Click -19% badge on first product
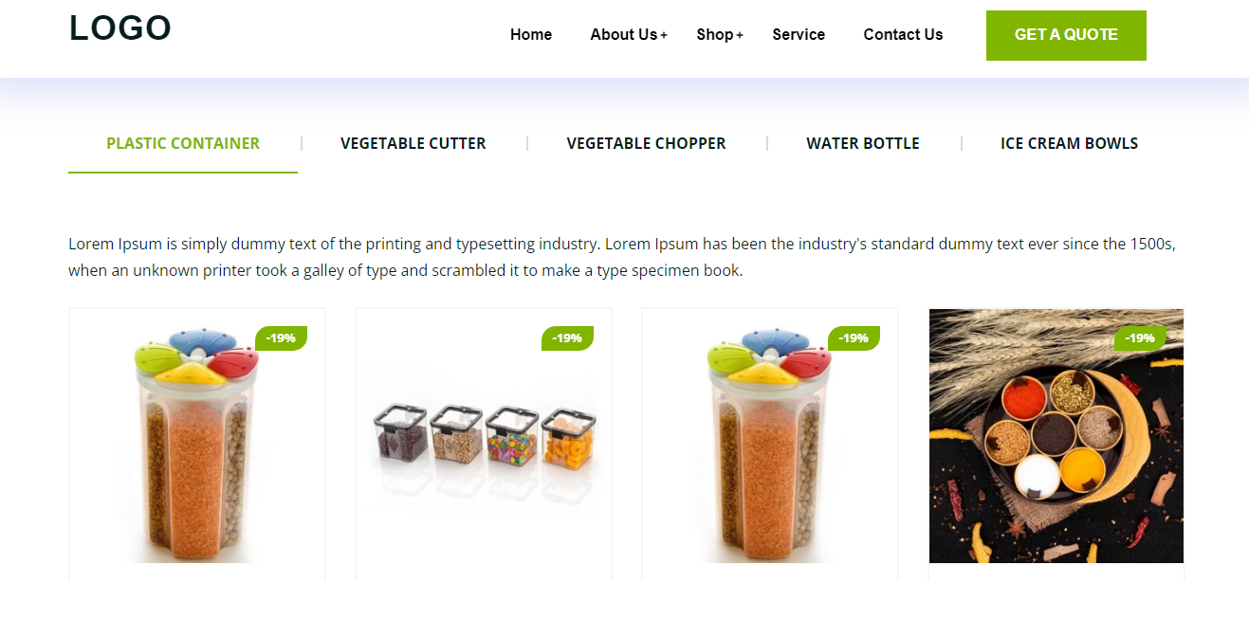 point(281,338)
